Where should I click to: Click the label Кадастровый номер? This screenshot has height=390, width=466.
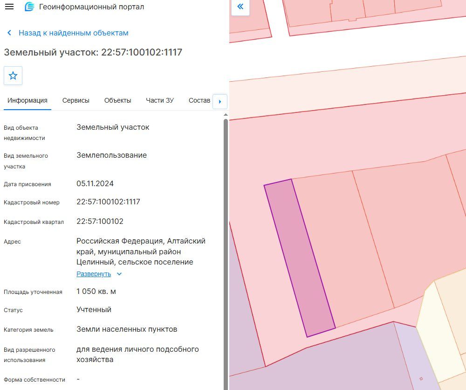coord(32,202)
